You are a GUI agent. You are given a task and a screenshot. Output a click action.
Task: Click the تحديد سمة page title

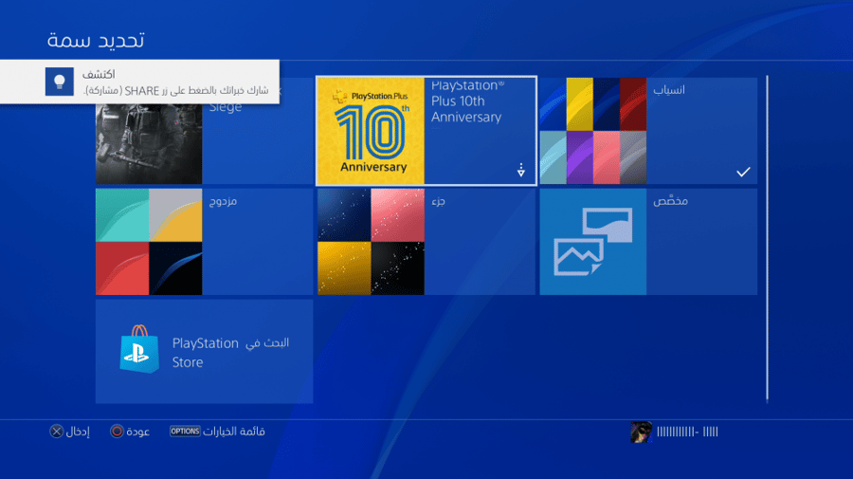point(96,40)
